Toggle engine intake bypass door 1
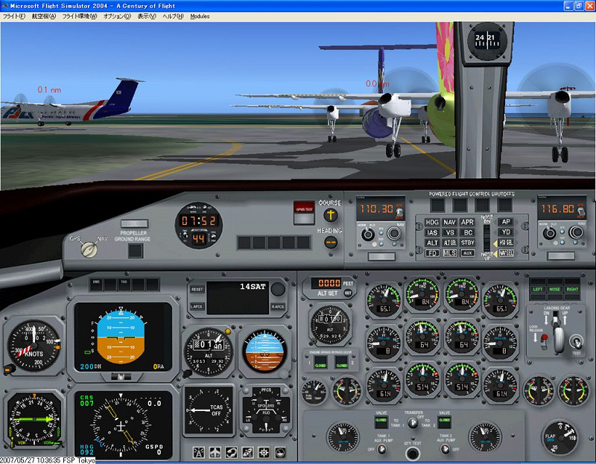The height and width of the screenshot is (464, 596). 320,363
